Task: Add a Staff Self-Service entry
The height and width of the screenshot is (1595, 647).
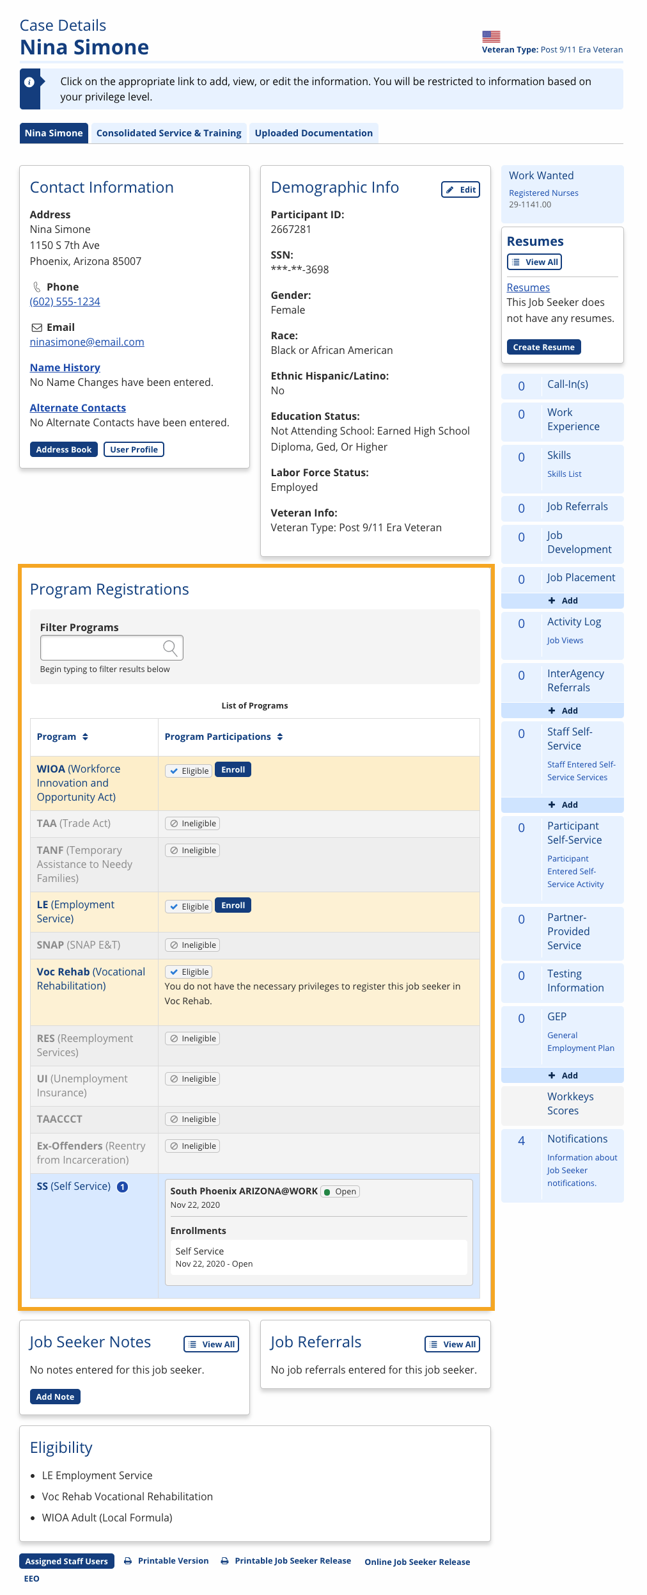Action: click(563, 805)
